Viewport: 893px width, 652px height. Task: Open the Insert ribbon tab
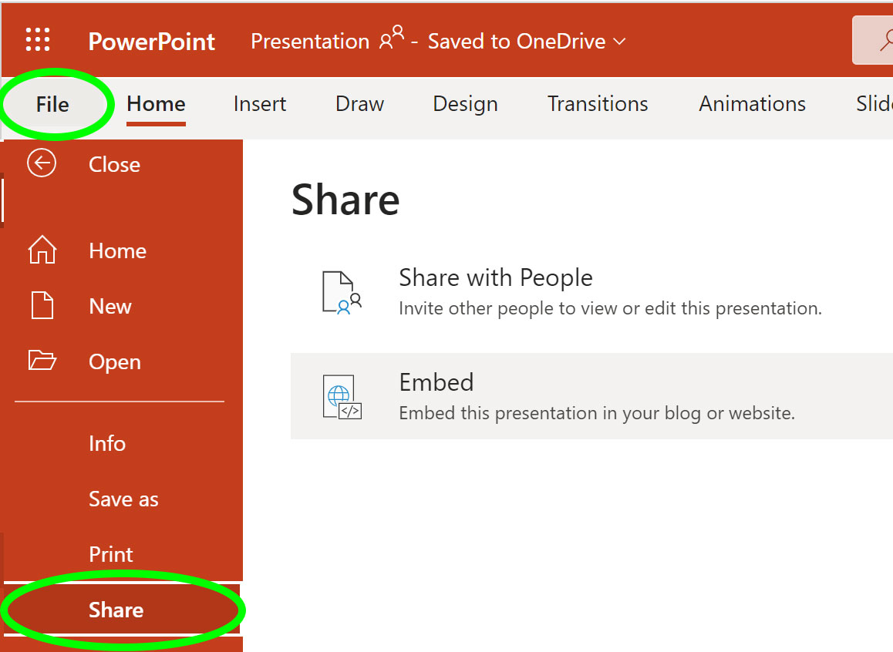[260, 104]
